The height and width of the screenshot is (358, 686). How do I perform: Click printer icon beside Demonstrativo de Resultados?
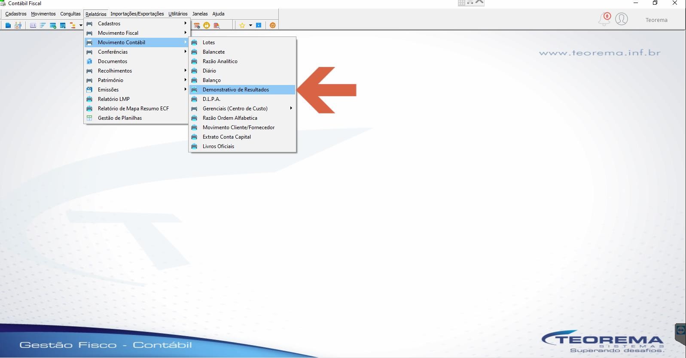tap(194, 90)
